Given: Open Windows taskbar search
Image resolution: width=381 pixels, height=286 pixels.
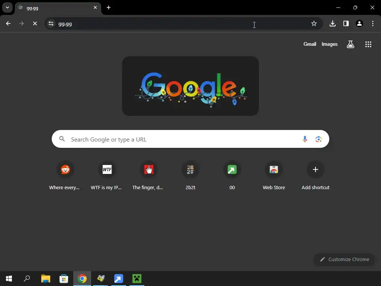Looking at the screenshot, I should (x=27, y=279).
